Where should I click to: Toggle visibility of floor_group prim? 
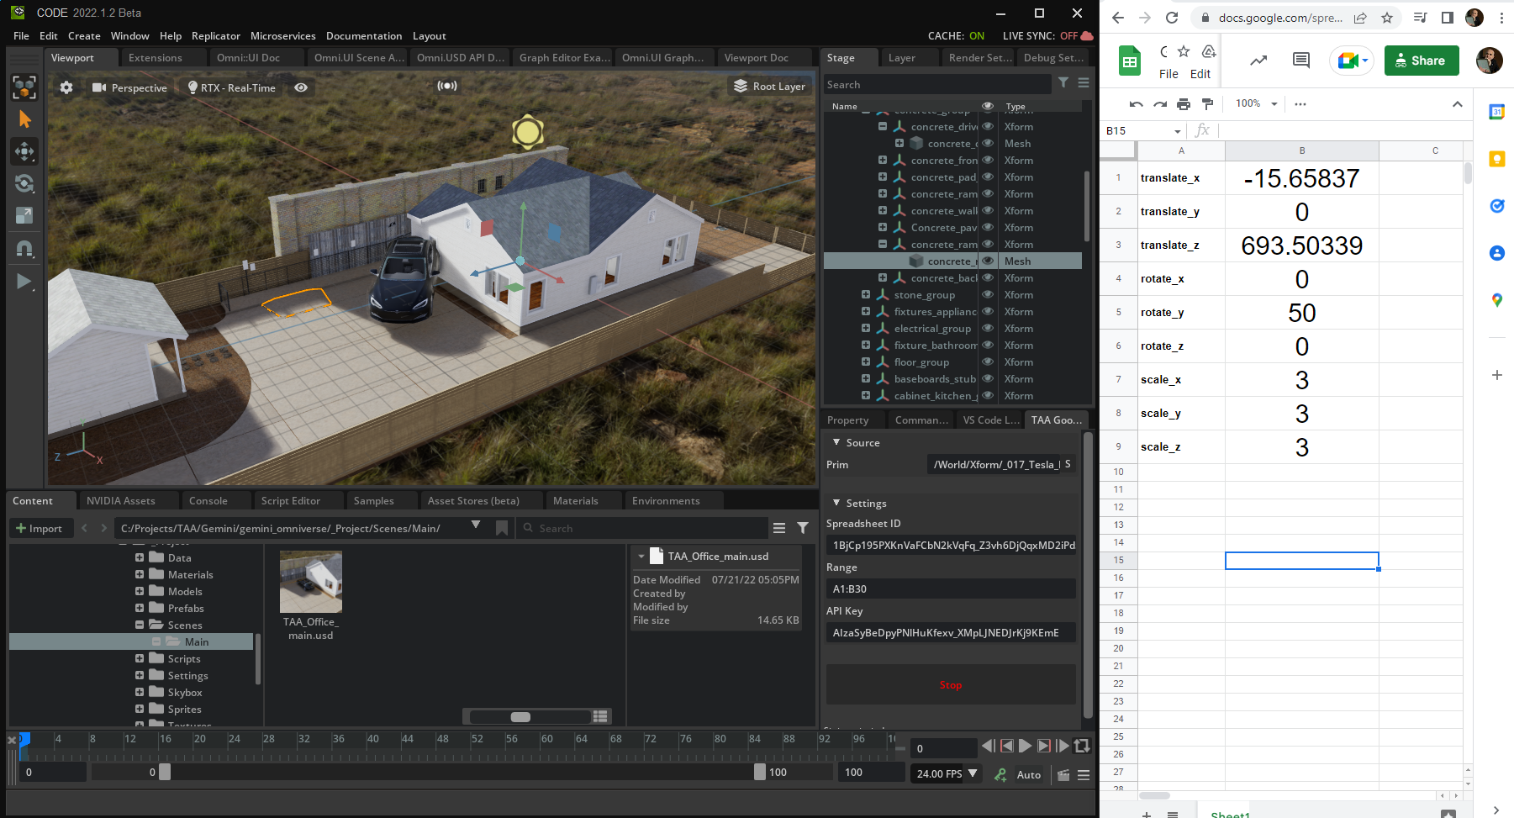click(x=988, y=362)
